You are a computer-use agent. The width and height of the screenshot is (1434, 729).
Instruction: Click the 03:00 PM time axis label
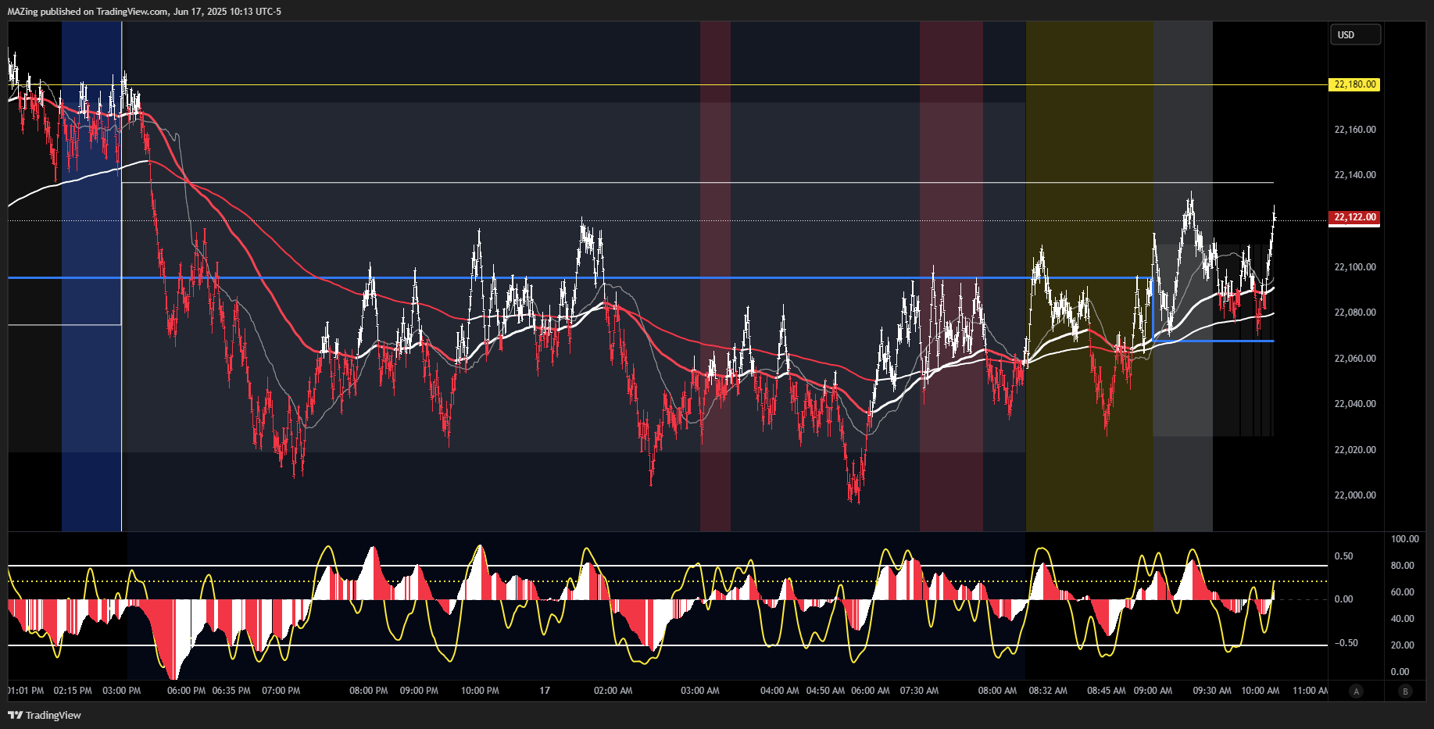(x=121, y=691)
